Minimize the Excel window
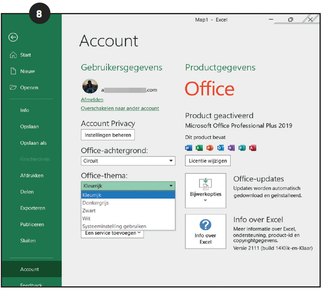 [x=271, y=19]
